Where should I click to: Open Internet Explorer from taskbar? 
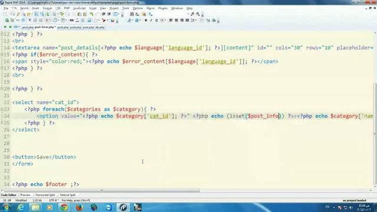(x=21, y=207)
